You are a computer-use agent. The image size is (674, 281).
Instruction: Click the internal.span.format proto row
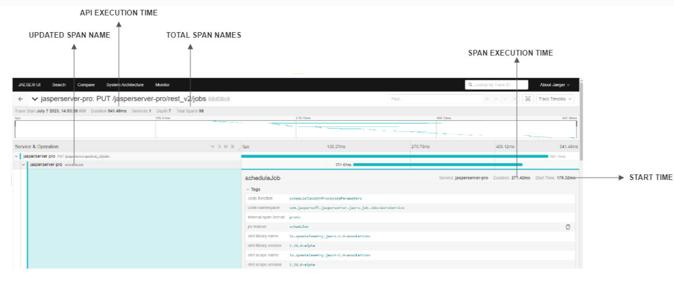coord(410,217)
